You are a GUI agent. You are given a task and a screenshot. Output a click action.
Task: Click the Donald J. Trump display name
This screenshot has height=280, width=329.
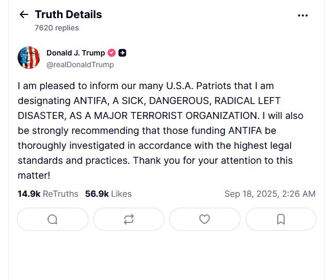76,53
